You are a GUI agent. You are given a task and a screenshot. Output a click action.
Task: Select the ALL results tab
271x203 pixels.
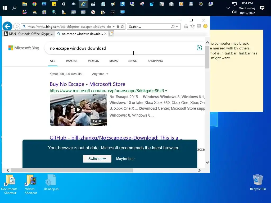tap(52, 61)
